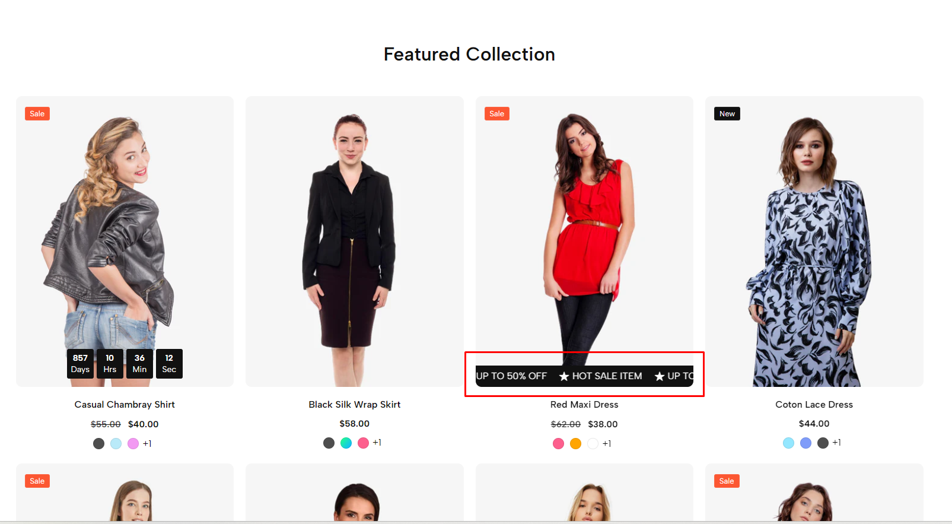This screenshot has height=524, width=952.
Task: Select the orange swatch for Red Maxi Dress
Action: [x=575, y=443]
